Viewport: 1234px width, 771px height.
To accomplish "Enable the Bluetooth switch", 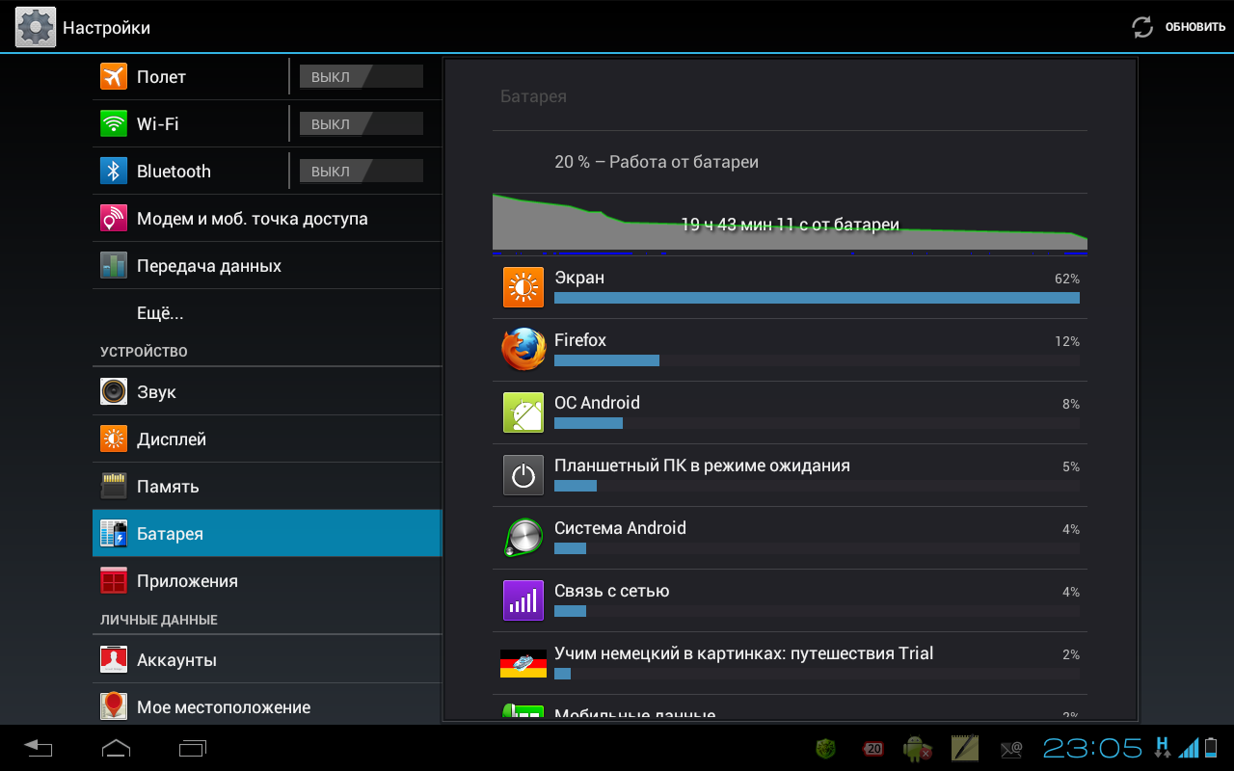I will click(x=362, y=171).
